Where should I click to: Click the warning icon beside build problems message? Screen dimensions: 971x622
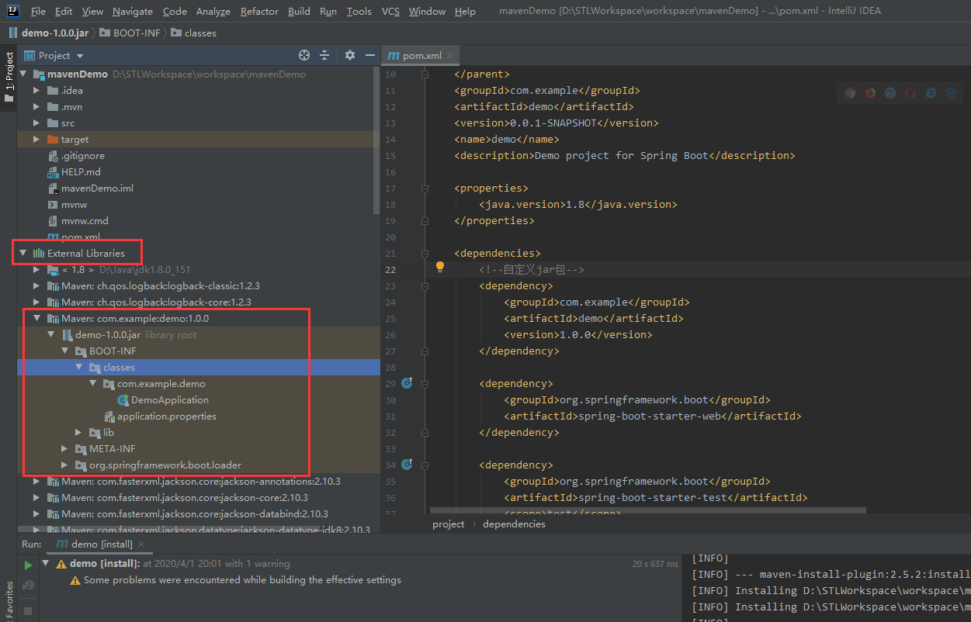(x=75, y=580)
